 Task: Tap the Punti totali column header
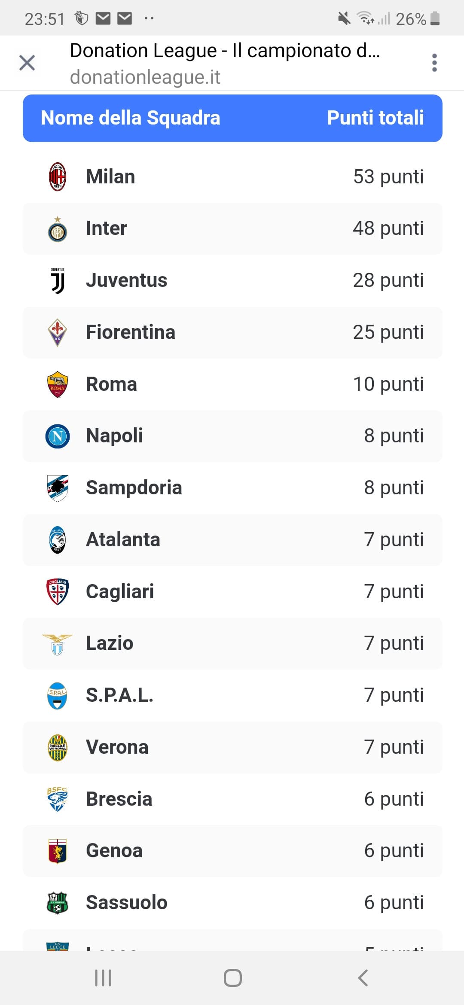(375, 118)
